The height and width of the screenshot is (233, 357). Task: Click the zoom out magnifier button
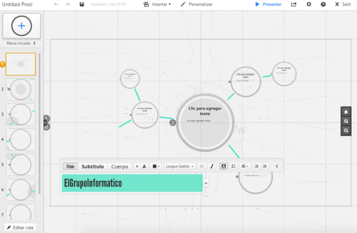tap(346, 130)
